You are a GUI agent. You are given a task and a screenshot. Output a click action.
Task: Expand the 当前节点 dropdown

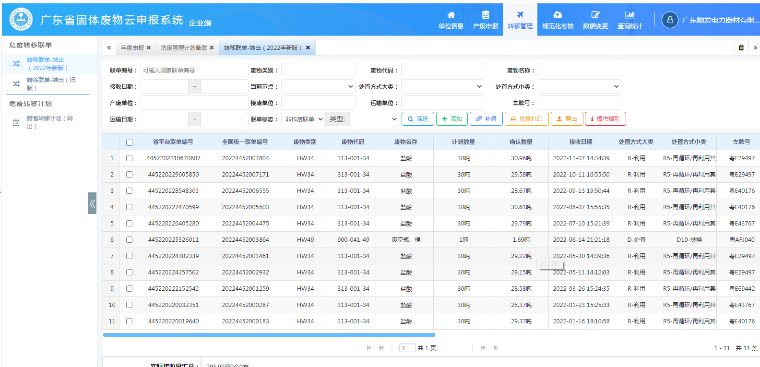[x=318, y=87]
